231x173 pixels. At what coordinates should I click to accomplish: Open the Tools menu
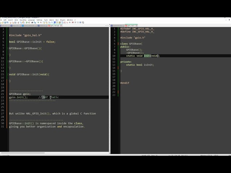coord(46,20)
